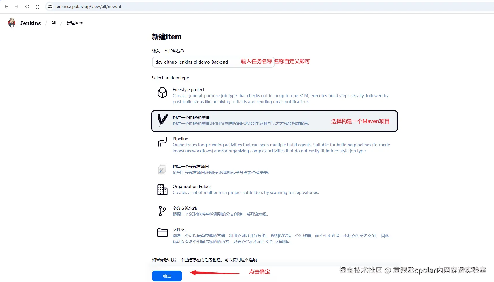
Task: Select the Freestyle project cube icon
Action: pyautogui.click(x=162, y=93)
